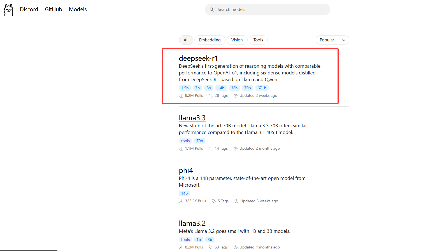Click the 'Updated 4 months ago' text
This screenshot has width=421, height=251.
260,247
